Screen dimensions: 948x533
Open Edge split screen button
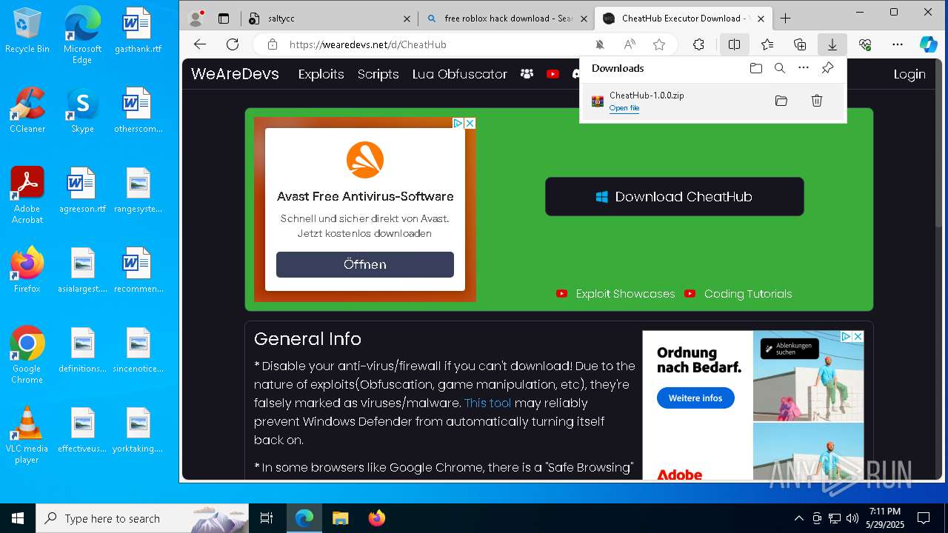click(x=734, y=44)
